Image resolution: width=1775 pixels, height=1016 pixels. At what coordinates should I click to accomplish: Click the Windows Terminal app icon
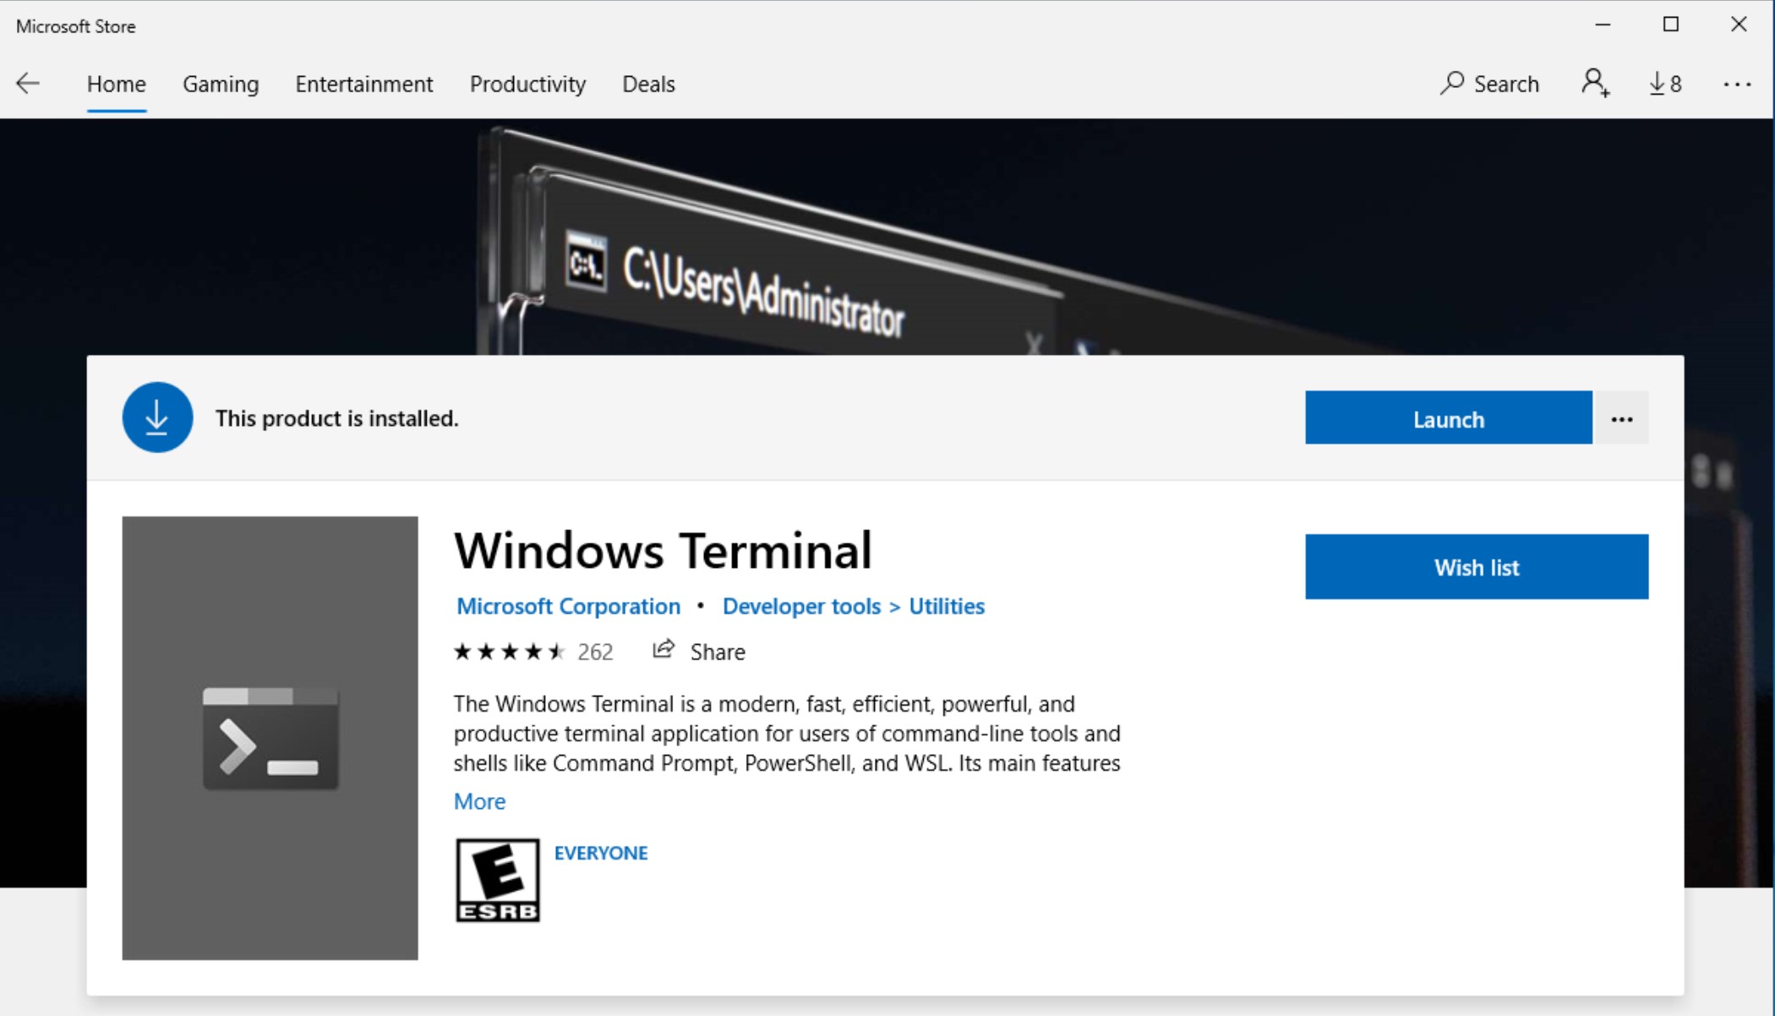click(x=270, y=738)
